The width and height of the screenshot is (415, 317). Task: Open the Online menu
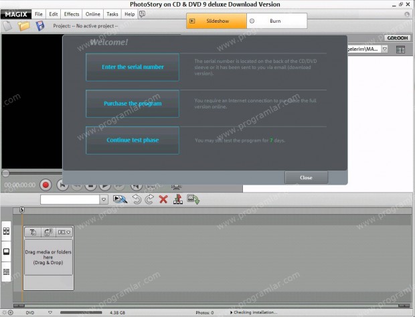click(x=92, y=14)
